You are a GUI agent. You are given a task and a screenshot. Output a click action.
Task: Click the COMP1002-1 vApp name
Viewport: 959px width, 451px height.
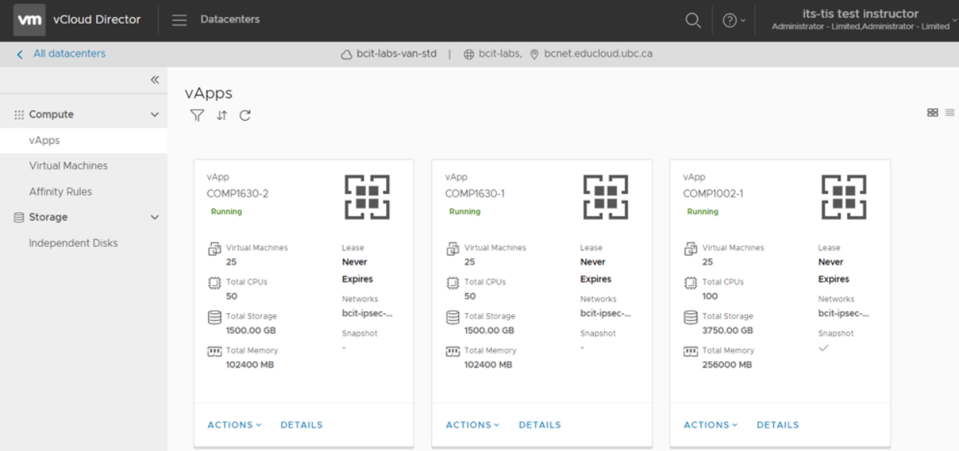point(713,194)
